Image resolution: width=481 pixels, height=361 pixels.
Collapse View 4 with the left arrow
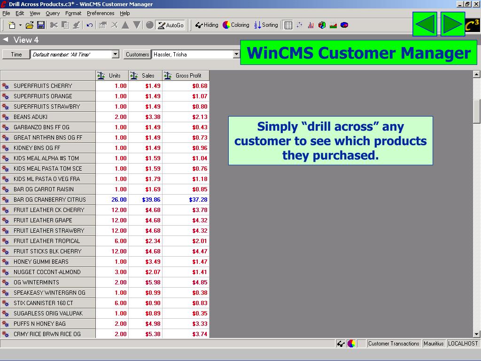6,39
